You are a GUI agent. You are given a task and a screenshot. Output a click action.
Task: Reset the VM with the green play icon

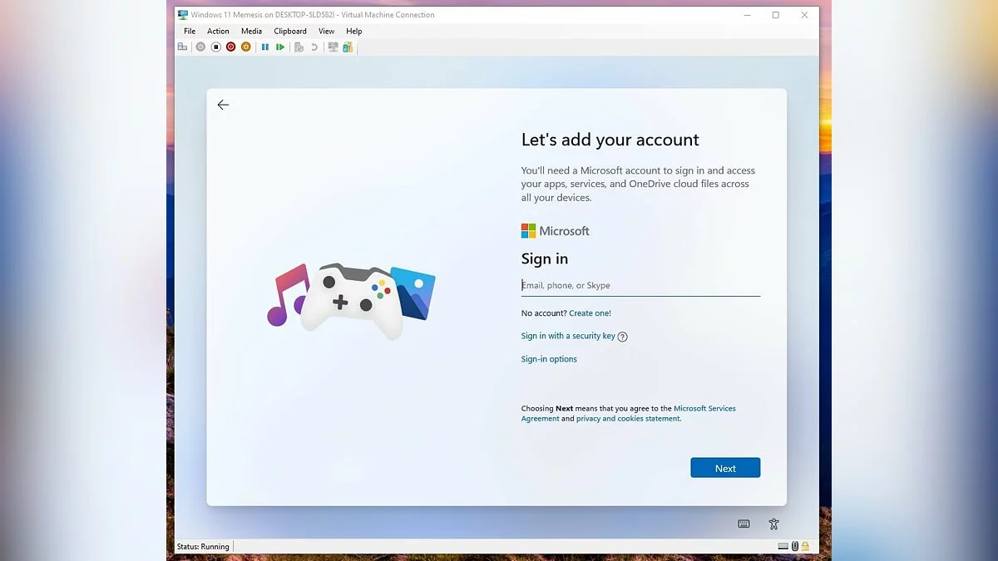280,47
